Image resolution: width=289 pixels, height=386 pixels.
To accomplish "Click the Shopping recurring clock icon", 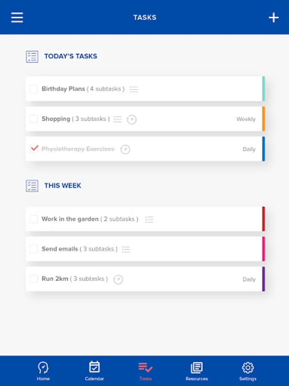I will tap(132, 120).
